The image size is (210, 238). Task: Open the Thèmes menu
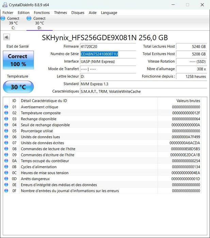click(x=60, y=13)
